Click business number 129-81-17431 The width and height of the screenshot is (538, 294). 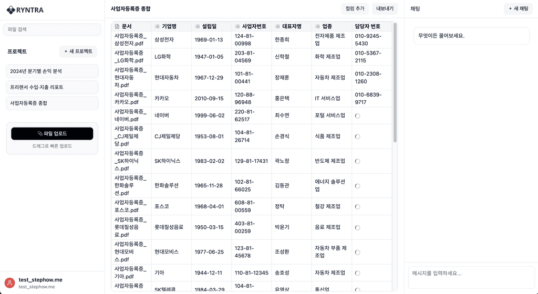252,161
